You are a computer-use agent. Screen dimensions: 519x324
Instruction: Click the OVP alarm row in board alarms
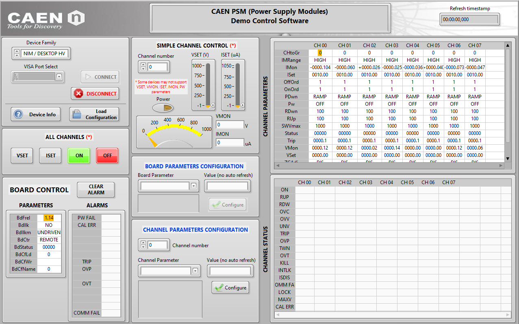(97, 269)
